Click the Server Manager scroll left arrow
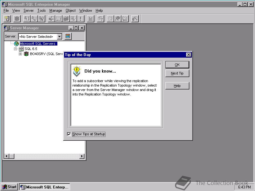 (7, 156)
